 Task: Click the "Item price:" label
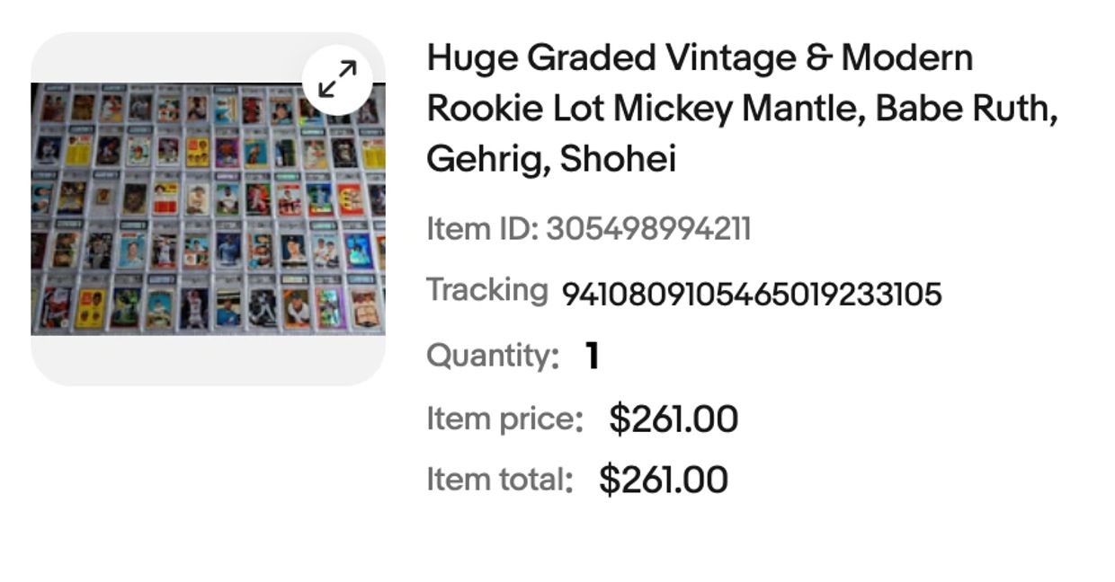tap(504, 419)
